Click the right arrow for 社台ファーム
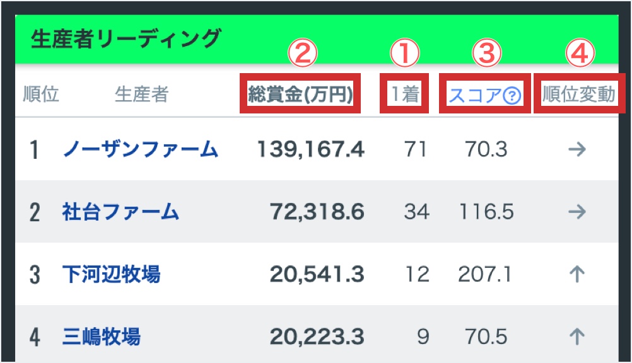Screen dimensions: 632x363 pyautogui.click(x=576, y=212)
